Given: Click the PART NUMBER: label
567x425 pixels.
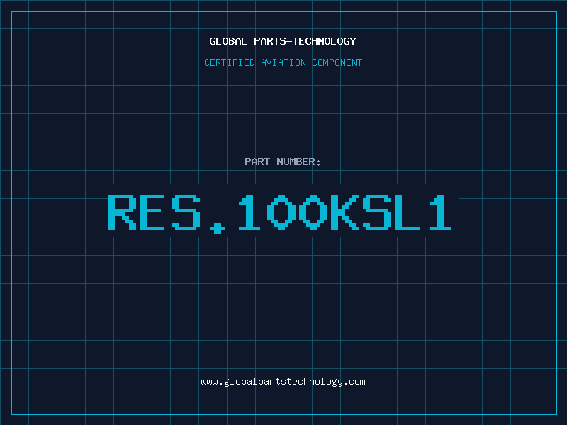Looking at the screenshot, I should click(283, 161).
